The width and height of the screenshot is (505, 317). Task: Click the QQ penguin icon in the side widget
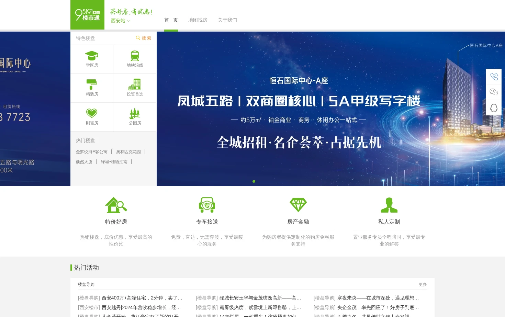[494, 107]
